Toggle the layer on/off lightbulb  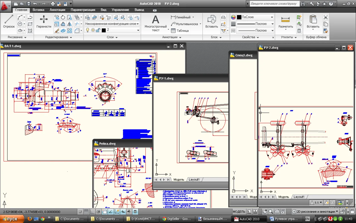(87, 30)
